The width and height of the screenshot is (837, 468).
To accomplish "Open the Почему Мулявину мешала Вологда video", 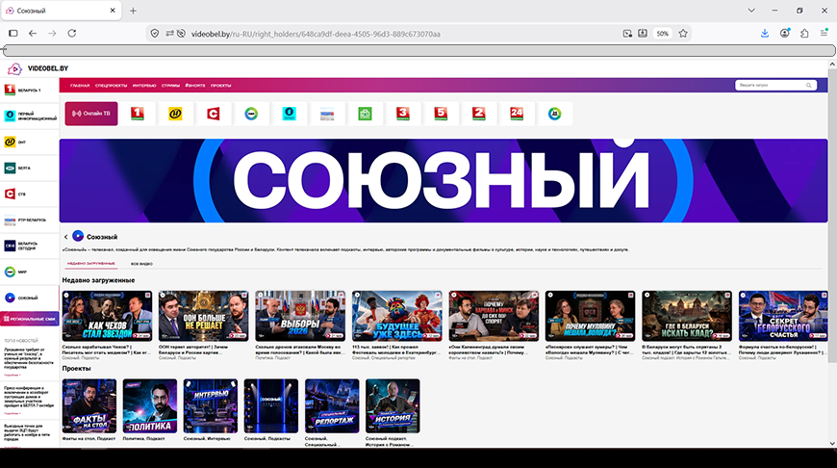I will click(x=591, y=316).
